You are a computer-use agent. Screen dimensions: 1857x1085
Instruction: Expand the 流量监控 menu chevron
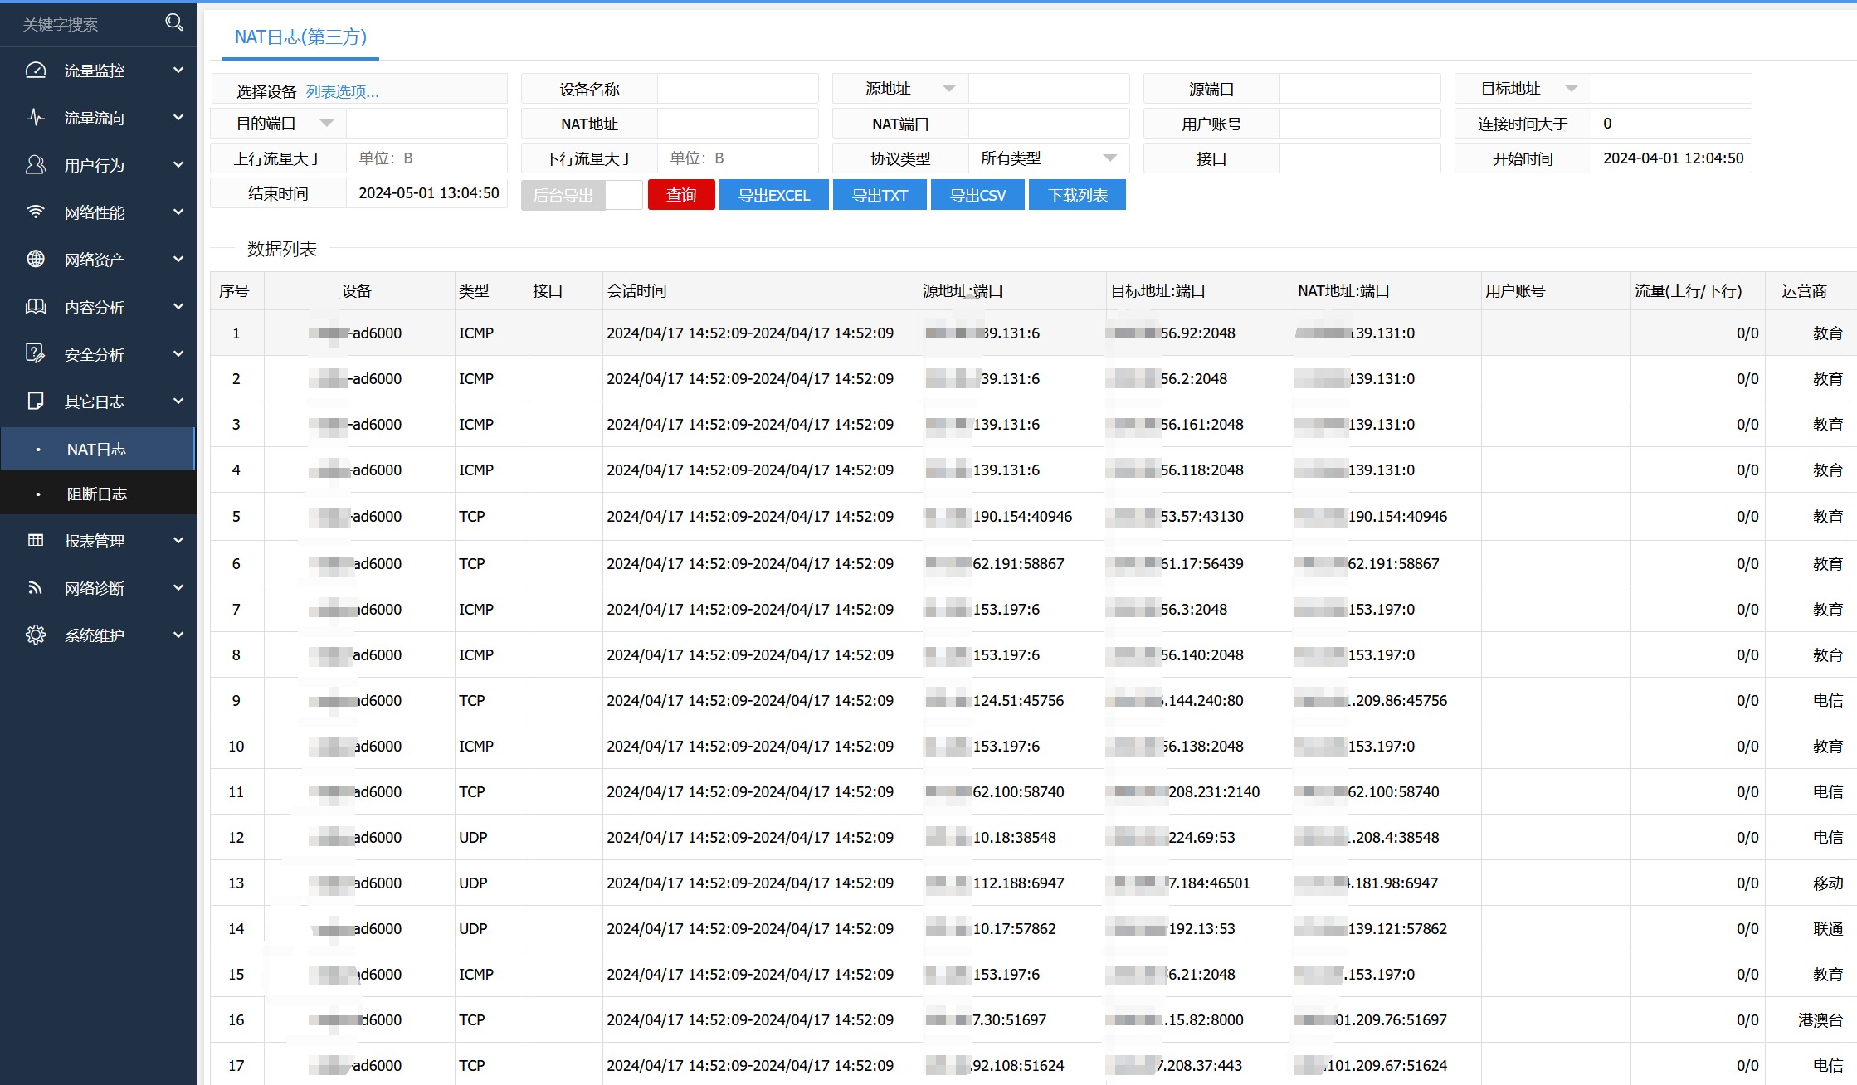178,71
